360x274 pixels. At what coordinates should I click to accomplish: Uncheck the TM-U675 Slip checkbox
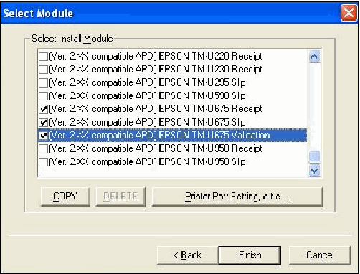[x=43, y=123]
